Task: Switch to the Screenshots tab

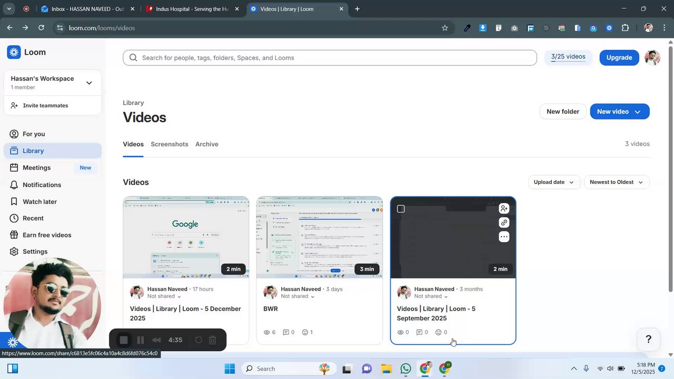Action: coord(170,144)
